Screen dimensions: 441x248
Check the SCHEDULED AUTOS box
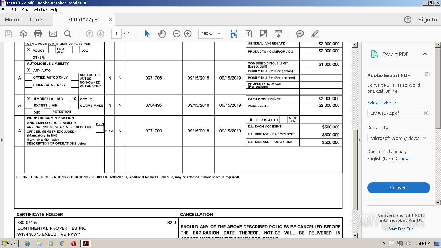tap(75, 77)
